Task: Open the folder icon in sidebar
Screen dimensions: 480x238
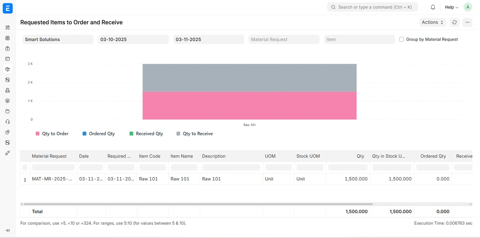Action: point(8,111)
